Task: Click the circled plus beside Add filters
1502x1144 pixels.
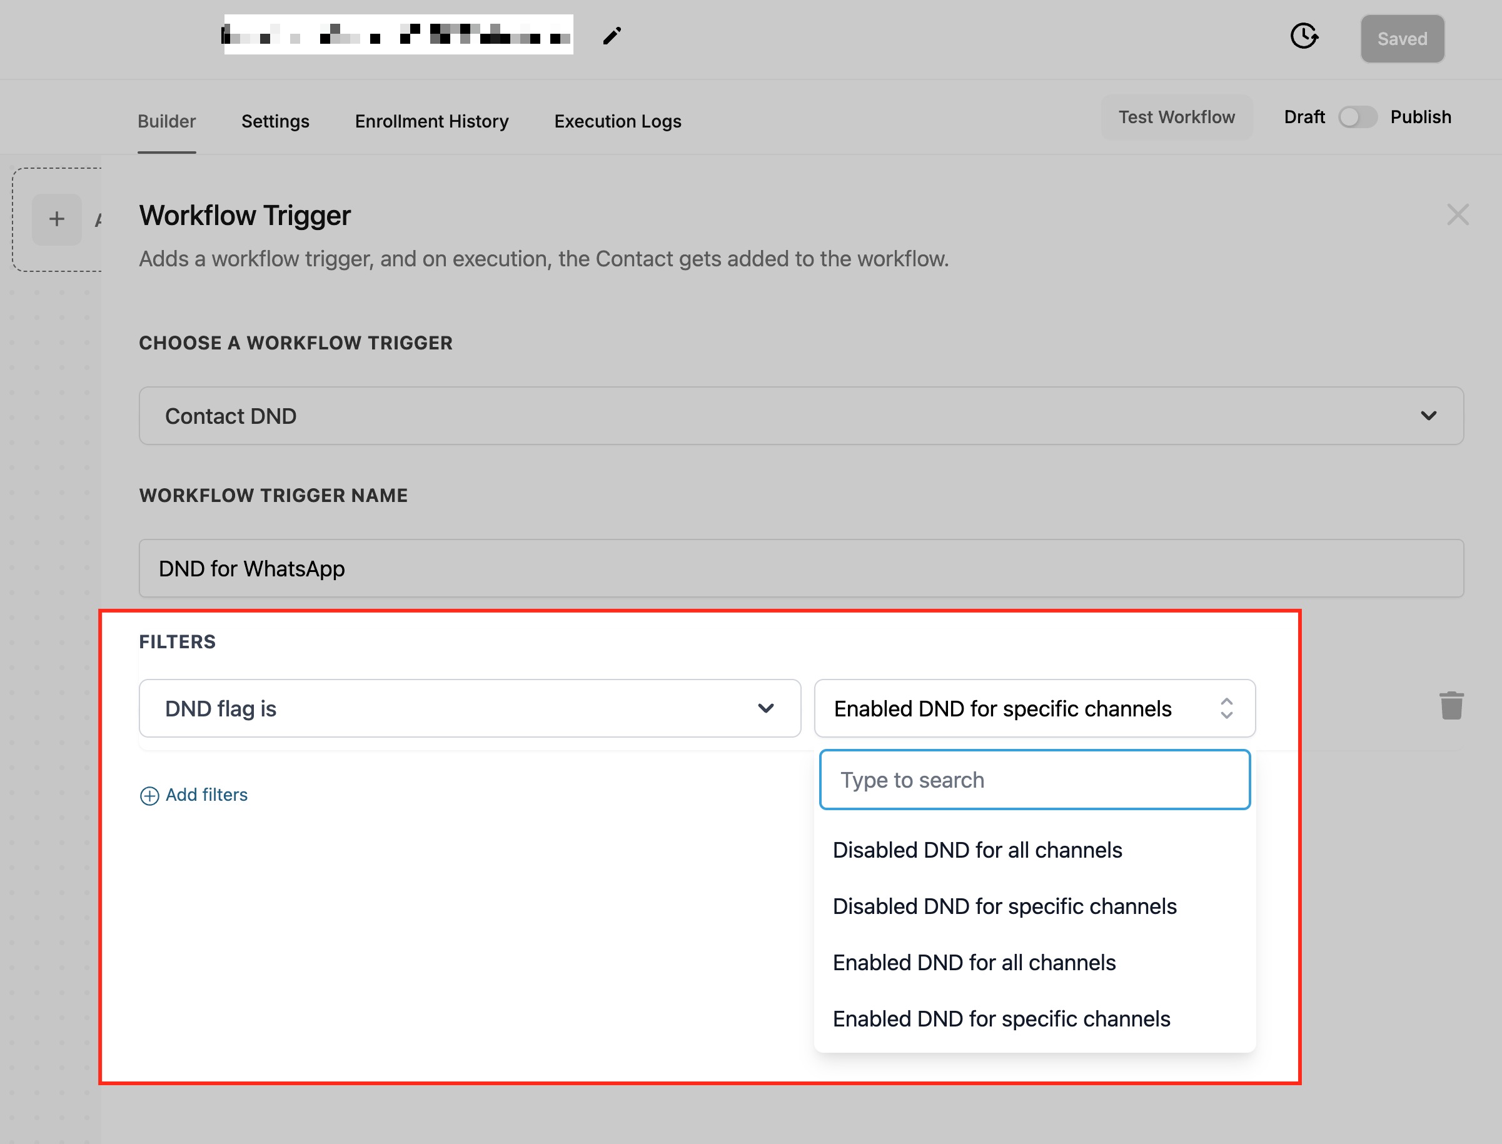Action: click(x=149, y=795)
